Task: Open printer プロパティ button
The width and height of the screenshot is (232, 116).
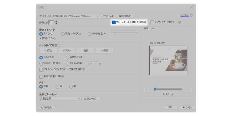Action: (x=108, y=16)
